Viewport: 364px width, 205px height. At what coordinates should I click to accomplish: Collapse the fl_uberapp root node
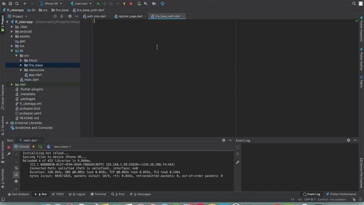[x=7, y=22]
